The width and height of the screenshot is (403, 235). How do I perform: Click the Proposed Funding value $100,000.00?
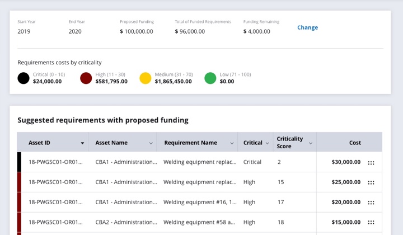pyautogui.click(x=136, y=31)
